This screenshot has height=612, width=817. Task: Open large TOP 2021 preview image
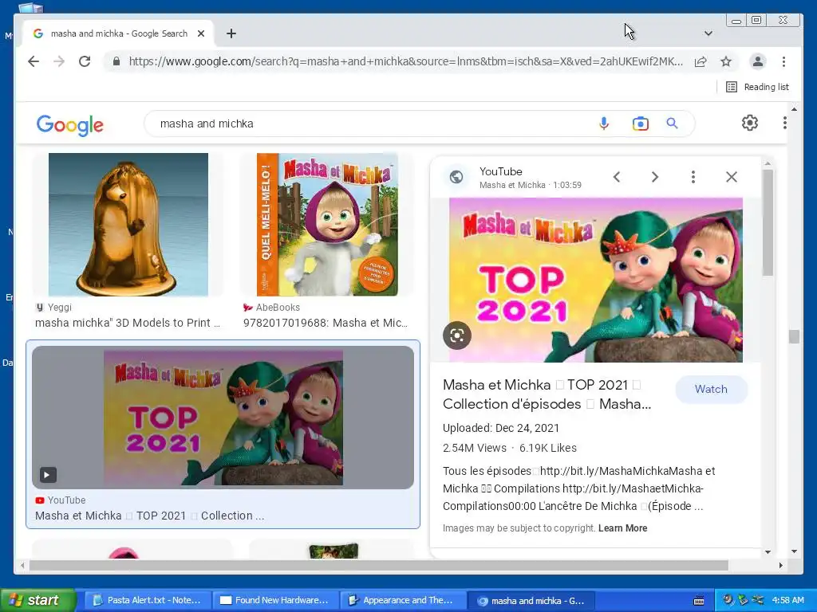[595, 280]
